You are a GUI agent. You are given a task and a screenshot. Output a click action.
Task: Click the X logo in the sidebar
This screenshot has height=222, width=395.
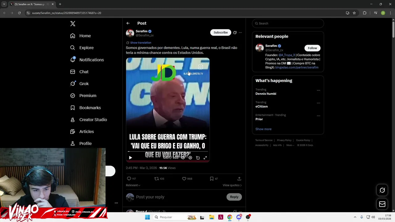(x=73, y=24)
